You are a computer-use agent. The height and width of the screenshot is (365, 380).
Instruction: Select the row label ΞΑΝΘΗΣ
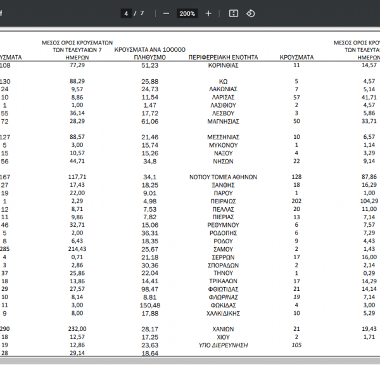coord(223,185)
